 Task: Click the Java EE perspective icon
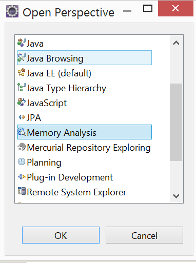click(22, 72)
